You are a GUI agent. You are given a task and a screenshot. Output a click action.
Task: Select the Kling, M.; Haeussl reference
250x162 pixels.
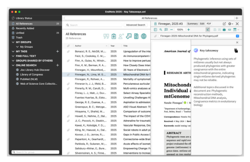pyautogui.click(x=106, y=130)
